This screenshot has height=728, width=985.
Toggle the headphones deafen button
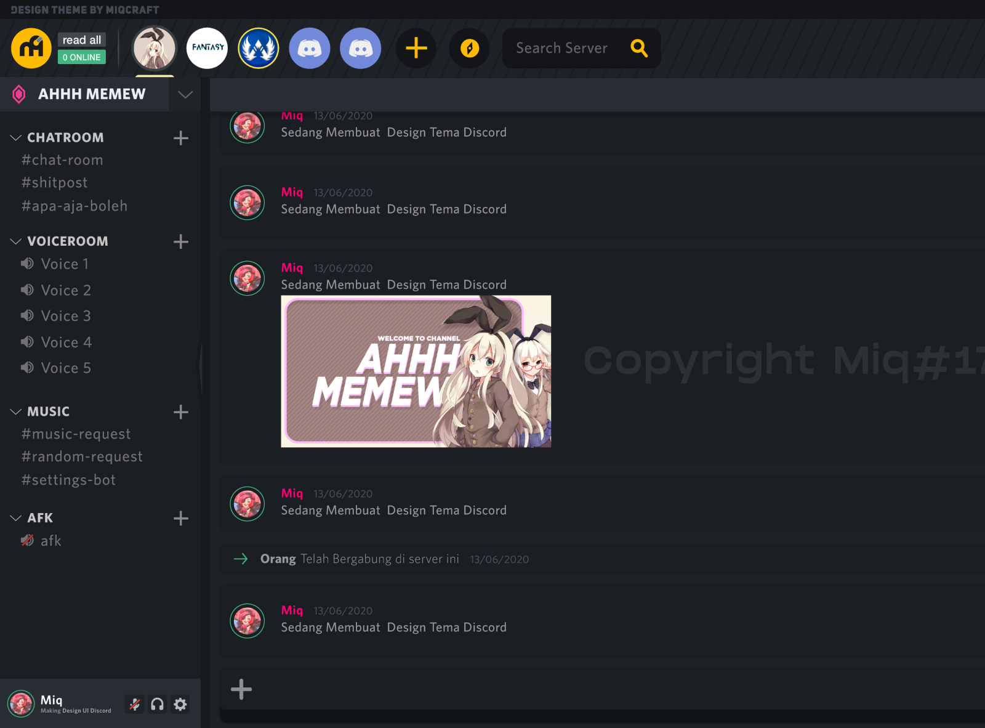pyautogui.click(x=158, y=704)
